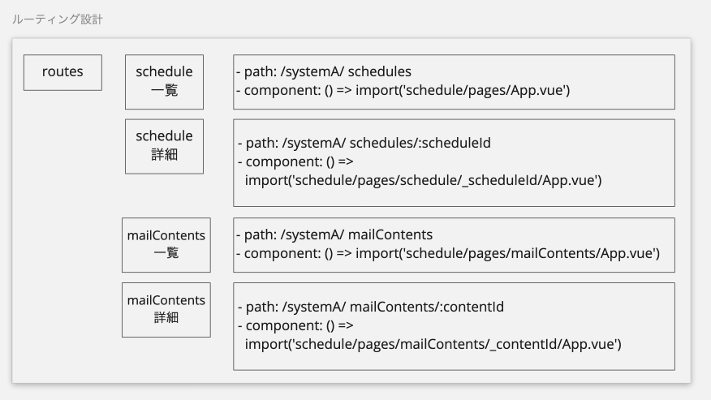Click the path /systemA/ mailContents line

334,234
